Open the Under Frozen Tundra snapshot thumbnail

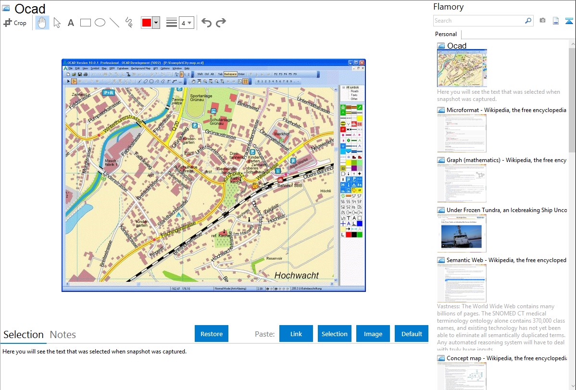point(462,233)
